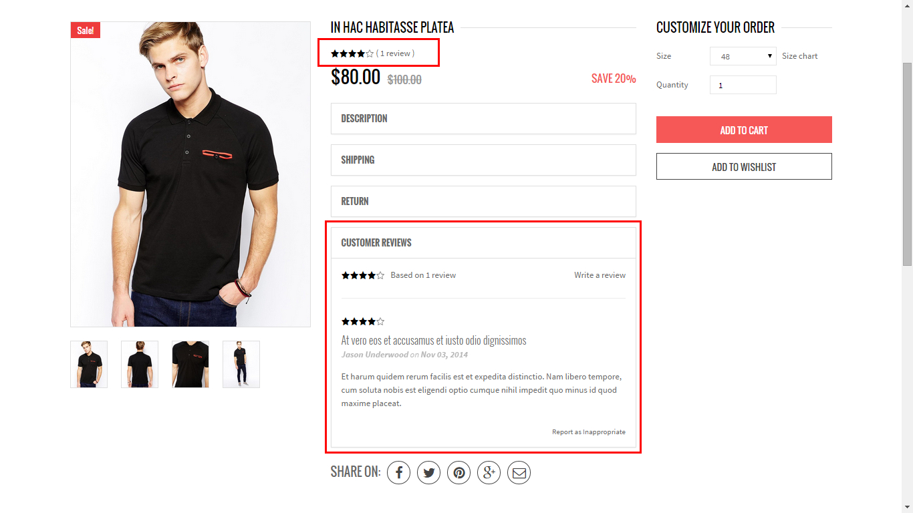Expand the Shipping accordion section
The width and height of the screenshot is (913, 513).
[483, 160]
